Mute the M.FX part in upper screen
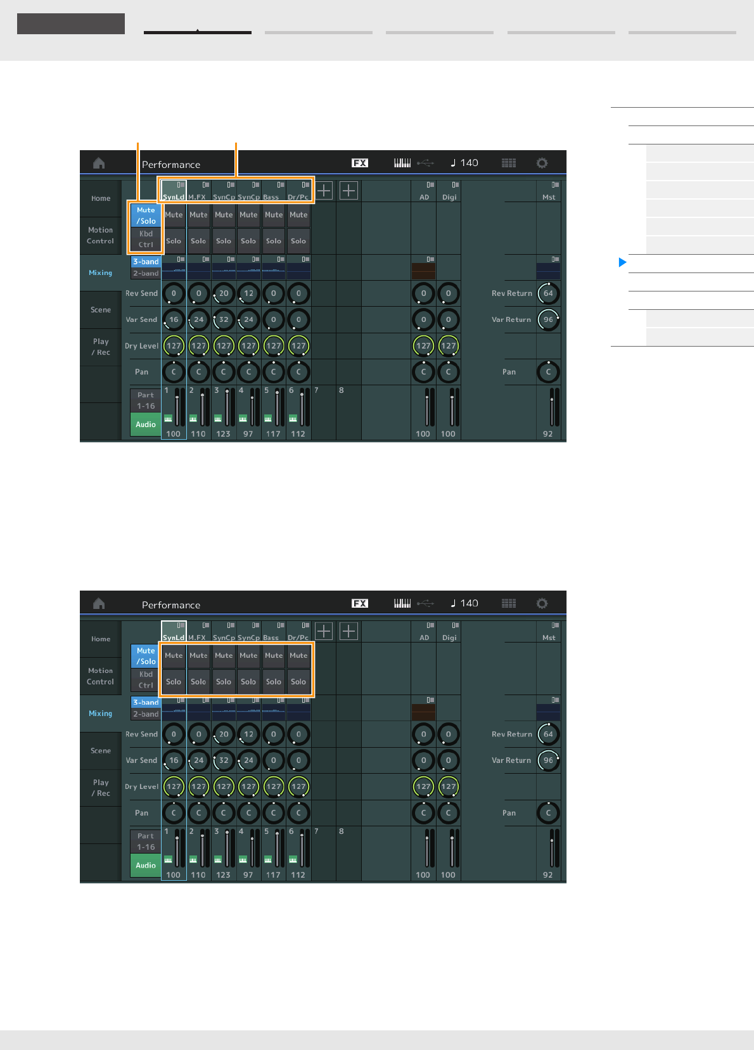 [198, 215]
